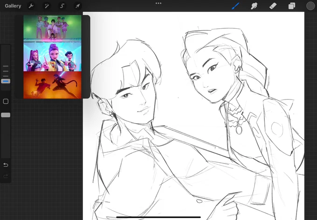This screenshot has height=220, width=317.
Task: Activate the Selection tool
Action: point(62,6)
